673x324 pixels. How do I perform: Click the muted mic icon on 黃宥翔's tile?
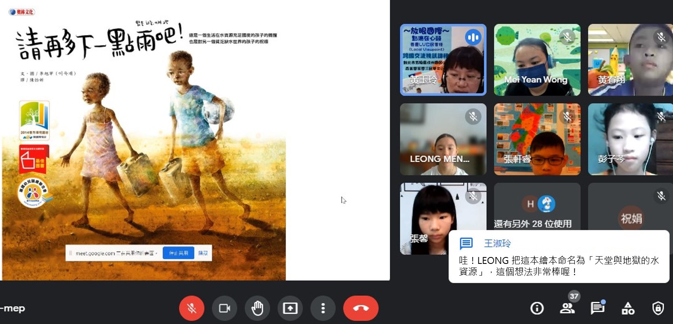pos(661,37)
